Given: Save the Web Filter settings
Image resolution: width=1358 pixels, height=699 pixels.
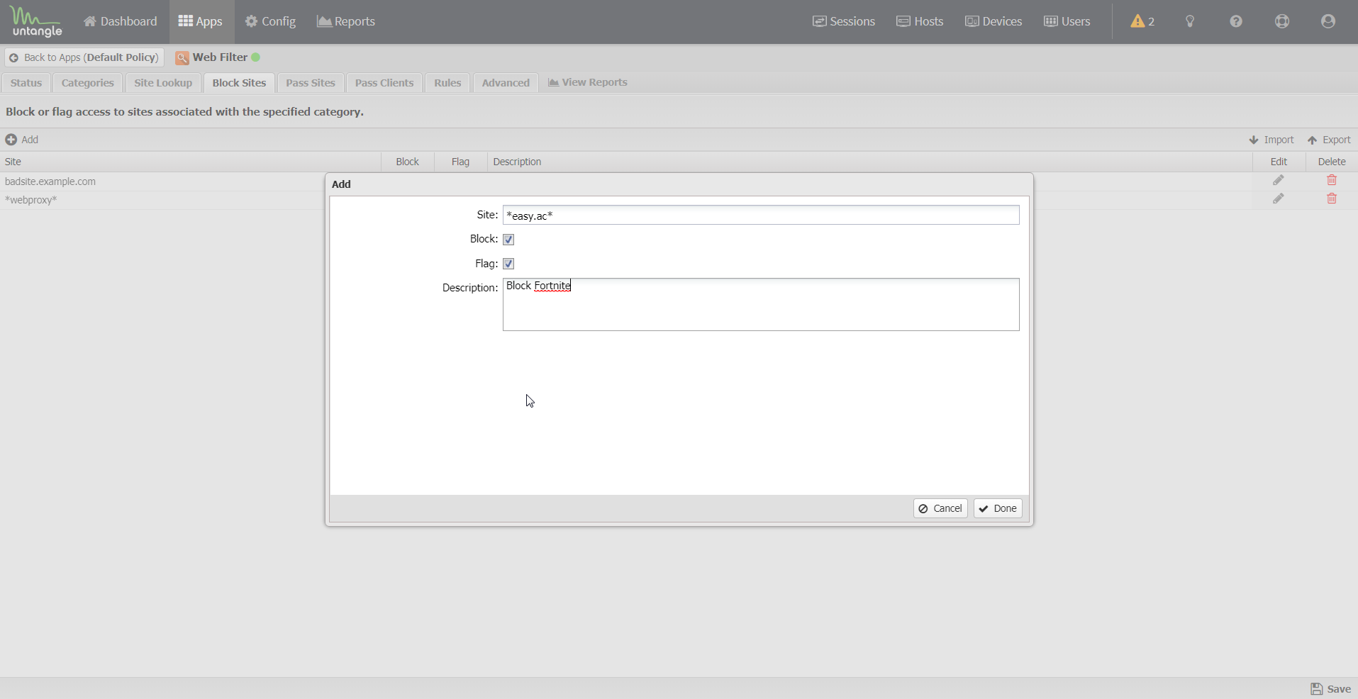Looking at the screenshot, I should (x=1330, y=689).
